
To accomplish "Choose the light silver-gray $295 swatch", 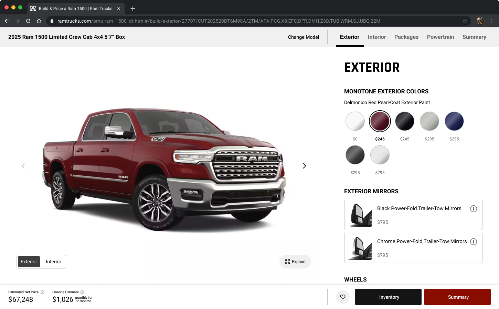I will [429, 121].
